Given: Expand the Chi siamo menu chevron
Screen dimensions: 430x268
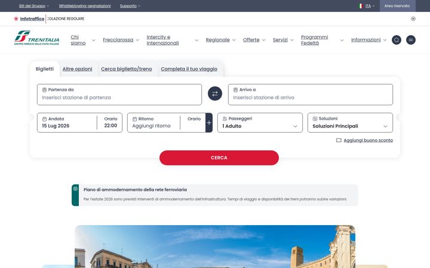Looking at the screenshot, I should 94,40.
